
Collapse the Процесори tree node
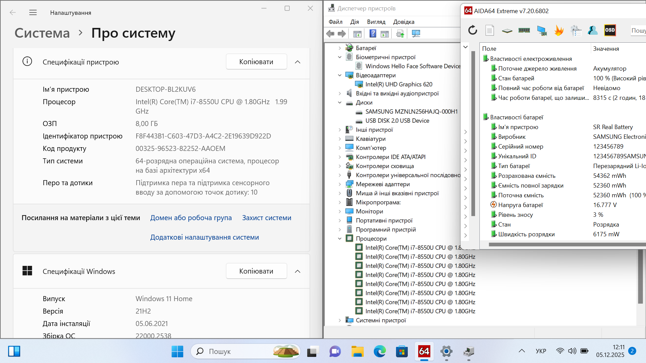tap(339, 239)
